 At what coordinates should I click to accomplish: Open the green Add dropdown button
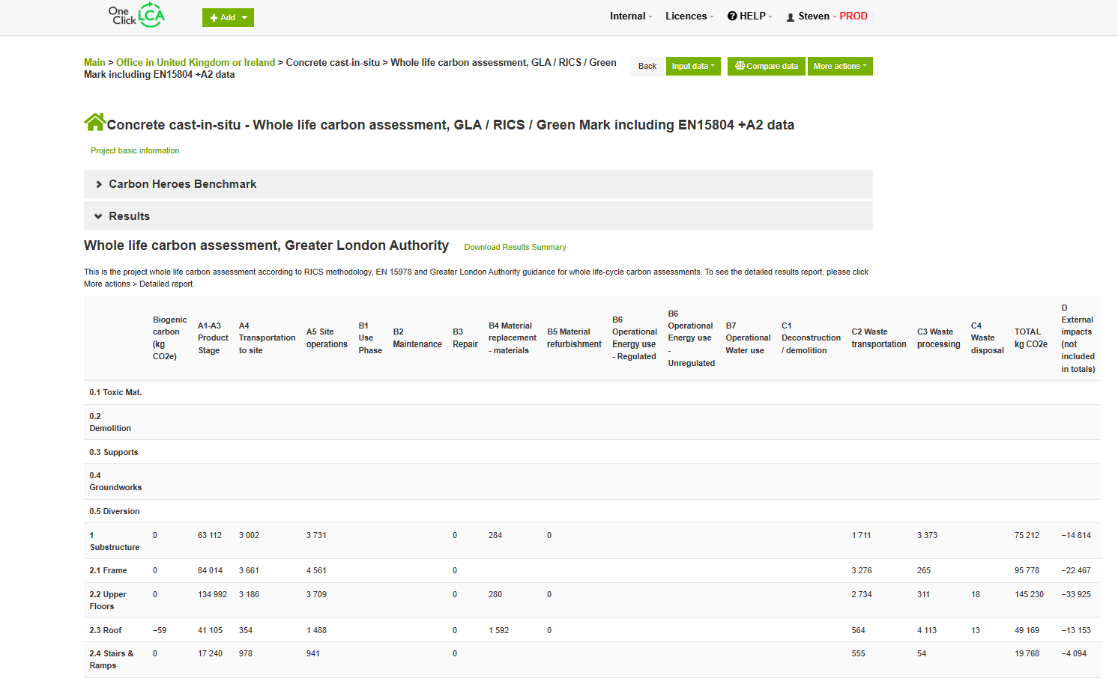pyautogui.click(x=228, y=18)
